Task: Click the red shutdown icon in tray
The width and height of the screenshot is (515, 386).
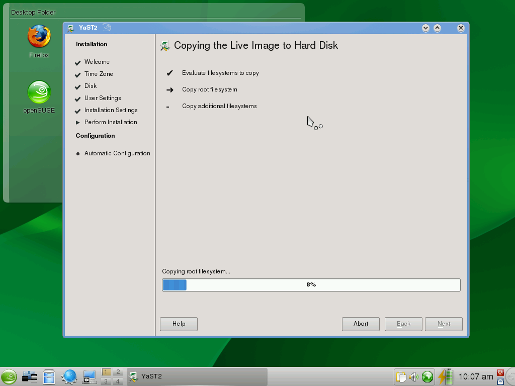Action: 500,373
